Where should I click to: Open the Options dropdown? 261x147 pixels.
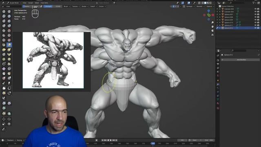(x=210, y=7)
